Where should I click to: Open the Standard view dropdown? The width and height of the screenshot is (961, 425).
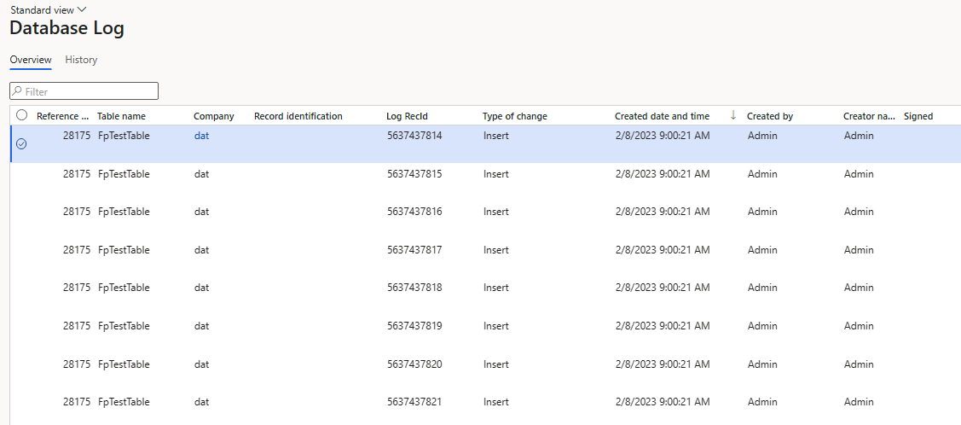click(x=49, y=9)
